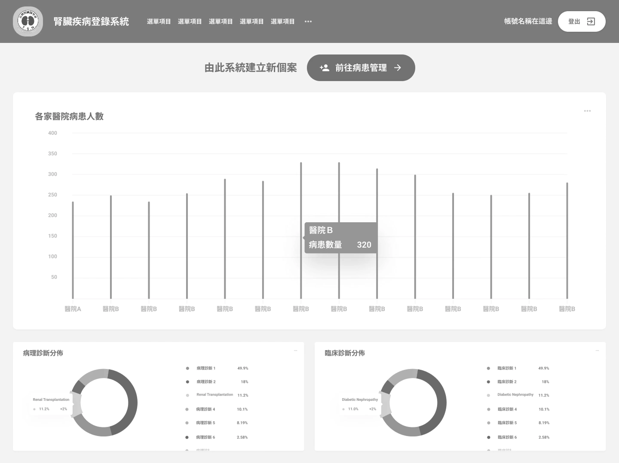Open the 各家醫院病患人數 card options ellipsis

(587, 111)
